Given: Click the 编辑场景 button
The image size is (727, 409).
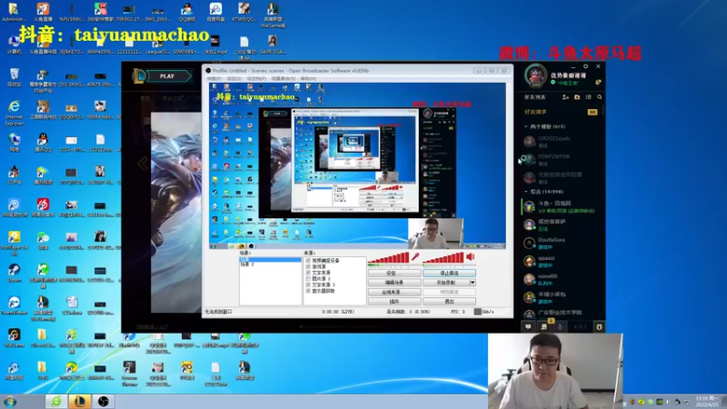Looking at the screenshot, I should (x=394, y=283).
